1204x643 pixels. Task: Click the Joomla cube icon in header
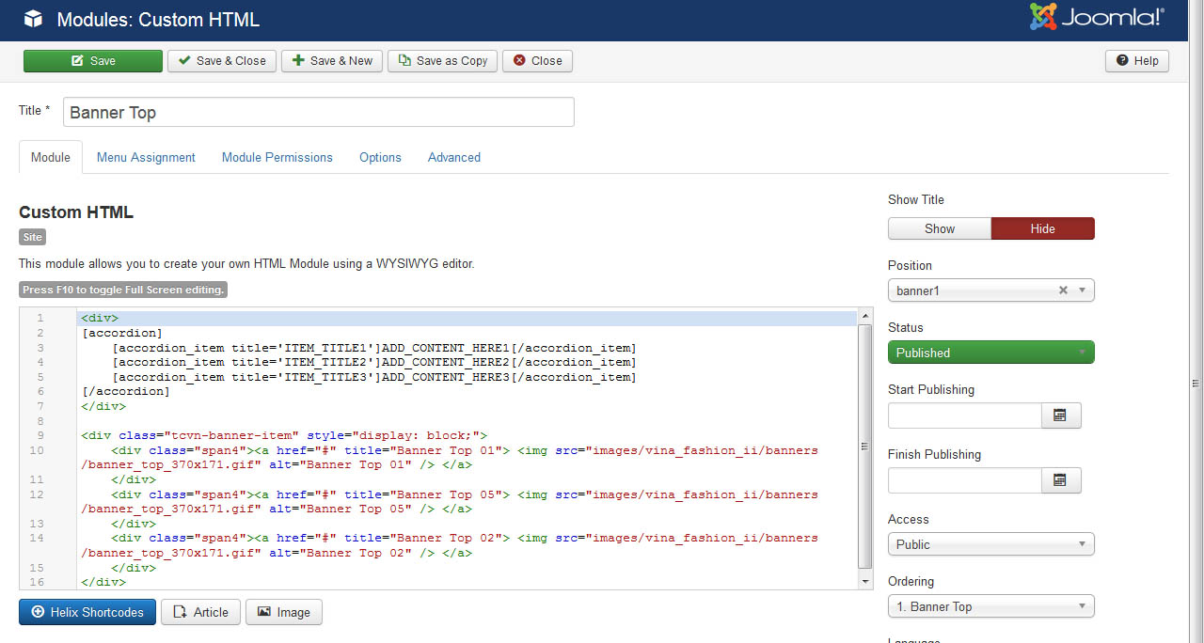[33, 20]
